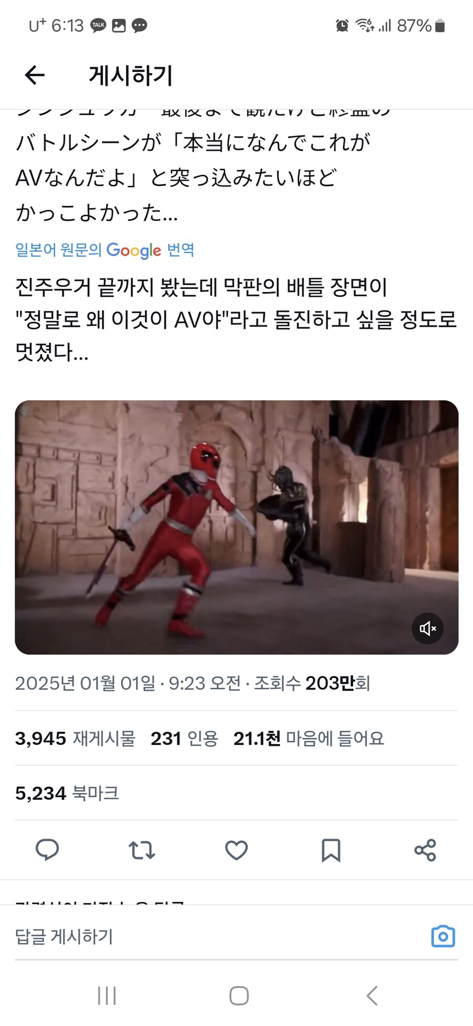Tap the 조회수 203만회 view count
This screenshot has width=473, height=1026.
(312, 683)
